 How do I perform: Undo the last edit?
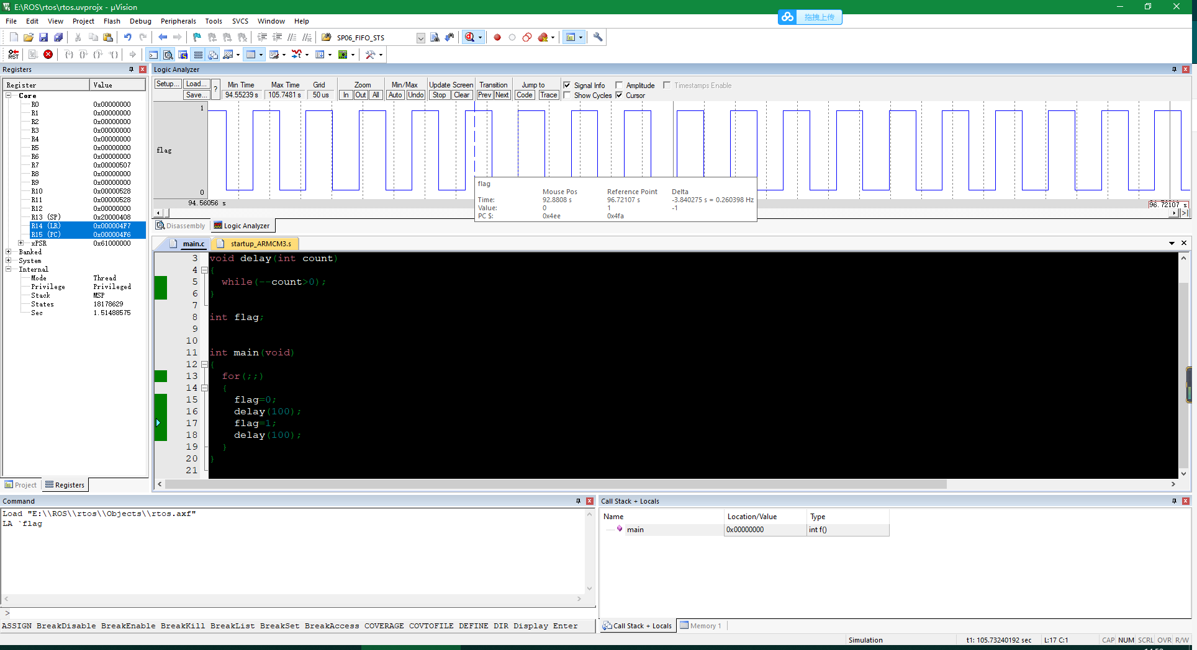pyautogui.click(x=128, y=37)
